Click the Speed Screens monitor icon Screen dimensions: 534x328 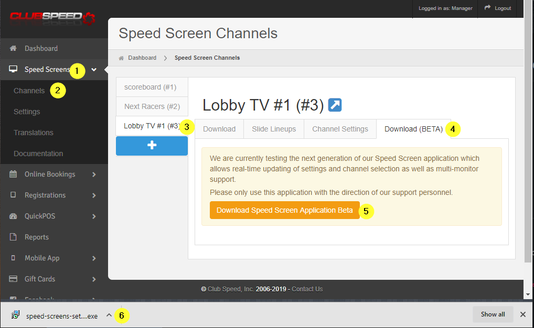13,69
